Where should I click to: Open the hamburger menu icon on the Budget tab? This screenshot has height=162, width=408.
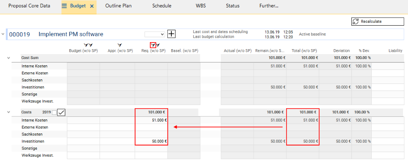(x=64, y=6)
